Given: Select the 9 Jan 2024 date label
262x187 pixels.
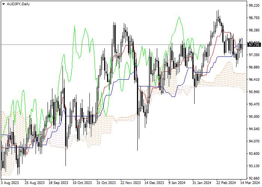Looking at the screenshot, I should tap(177, 183).
